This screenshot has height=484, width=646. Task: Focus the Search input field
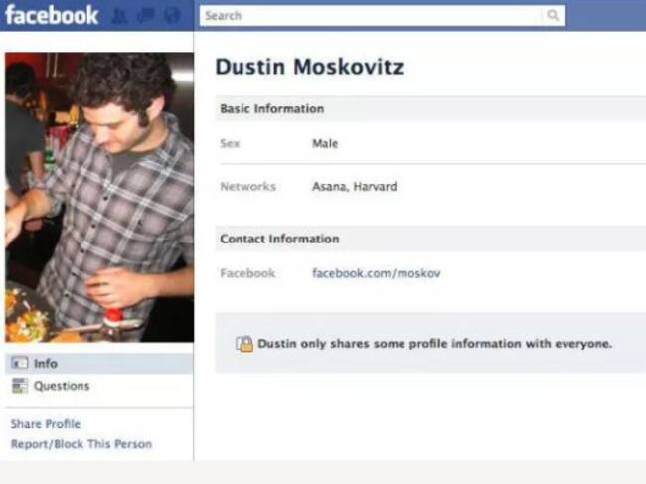[371, 16]
